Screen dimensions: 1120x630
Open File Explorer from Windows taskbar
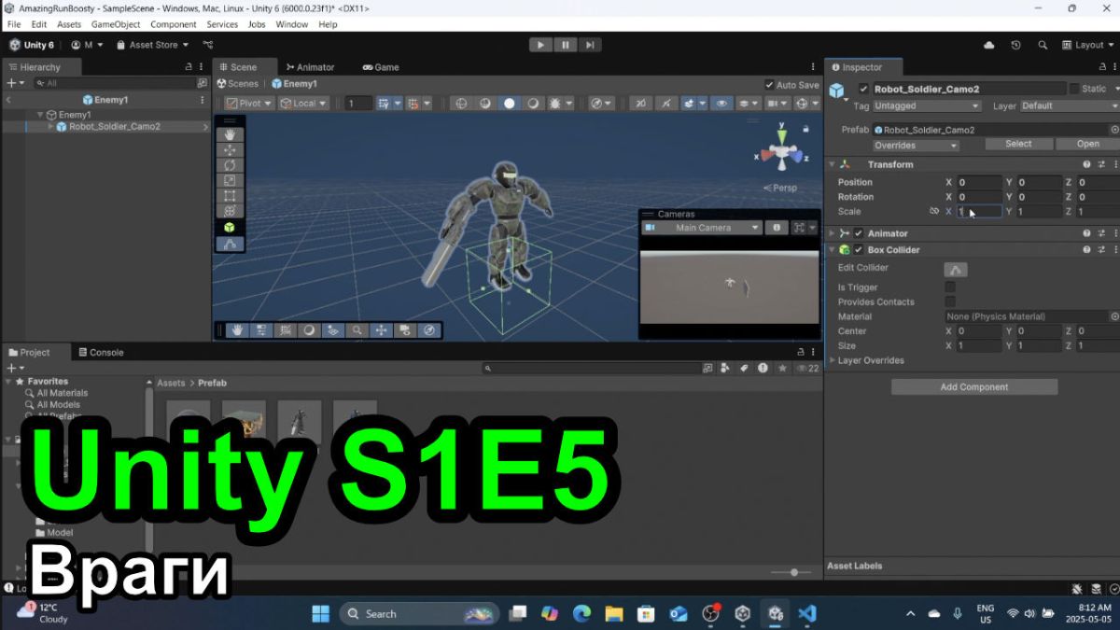tap(613, 613)
